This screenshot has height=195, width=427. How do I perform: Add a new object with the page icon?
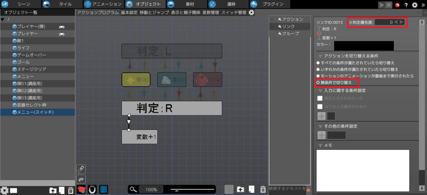pyautogui.click(x=62, y=190)
